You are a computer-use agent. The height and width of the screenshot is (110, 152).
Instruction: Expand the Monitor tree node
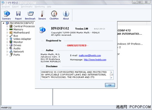coord(7,42)
